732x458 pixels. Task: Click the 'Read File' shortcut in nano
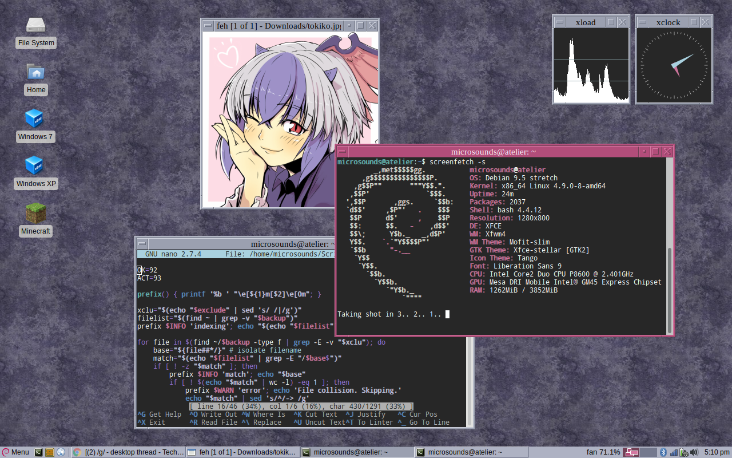click(x=213, y=423)
